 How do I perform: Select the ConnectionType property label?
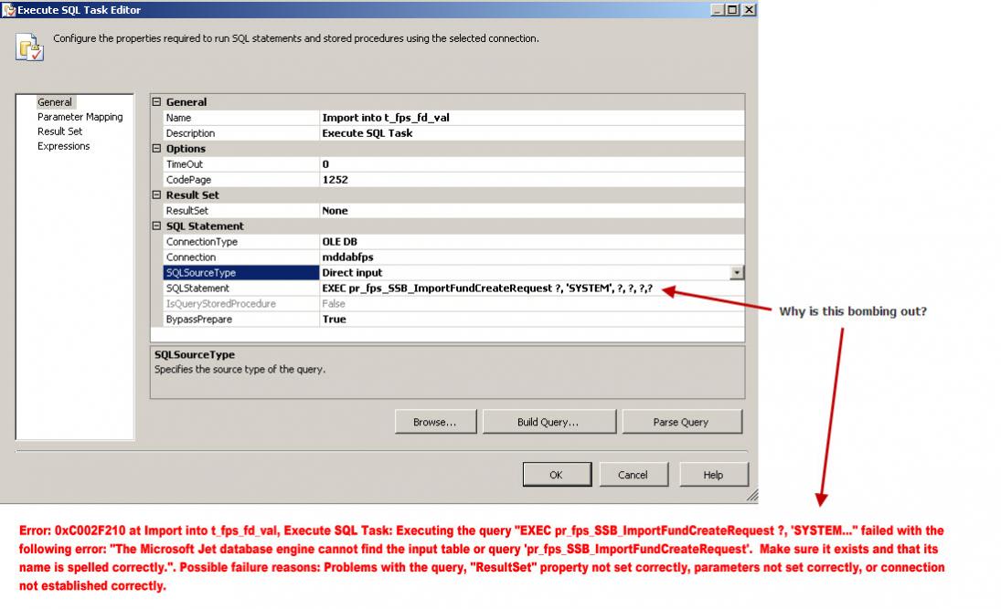(241, 242)
